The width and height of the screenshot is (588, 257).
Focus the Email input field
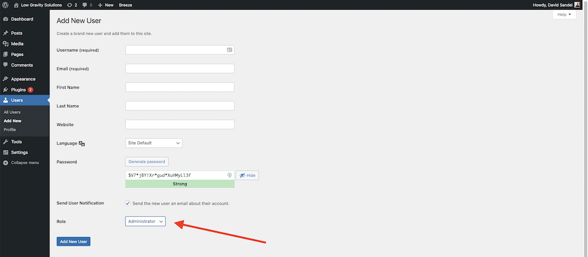pos(180,68)
